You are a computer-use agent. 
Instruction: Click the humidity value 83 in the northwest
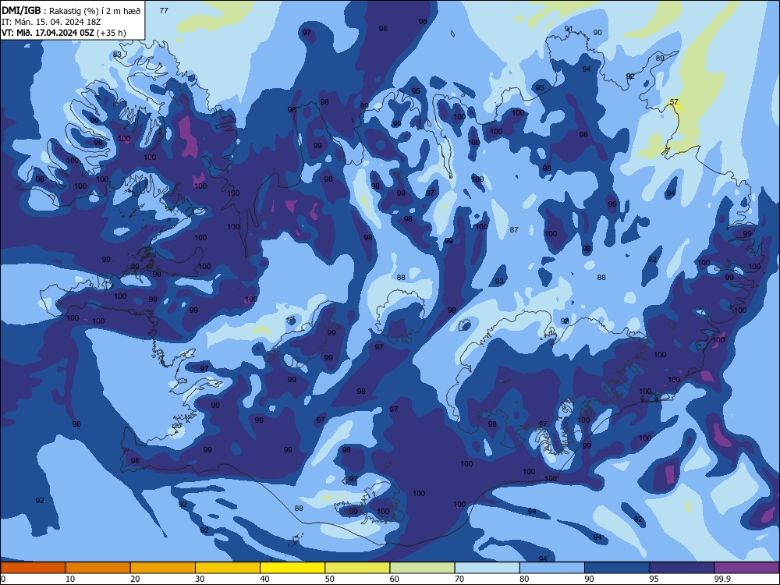tap(118, 55)
